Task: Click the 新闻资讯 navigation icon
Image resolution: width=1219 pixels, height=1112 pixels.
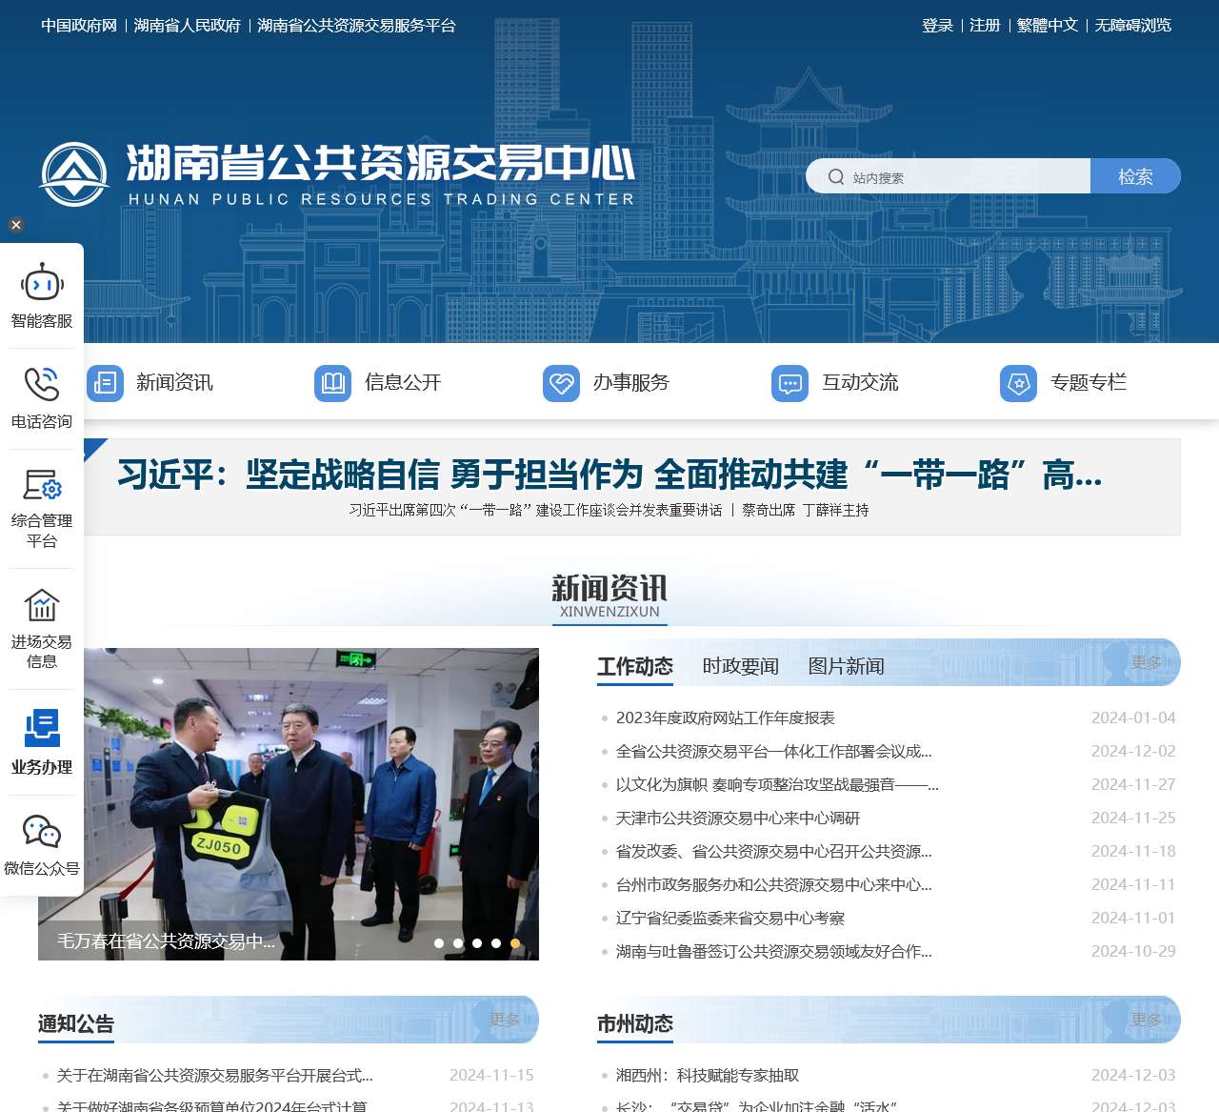Action: tap(105, 383)
